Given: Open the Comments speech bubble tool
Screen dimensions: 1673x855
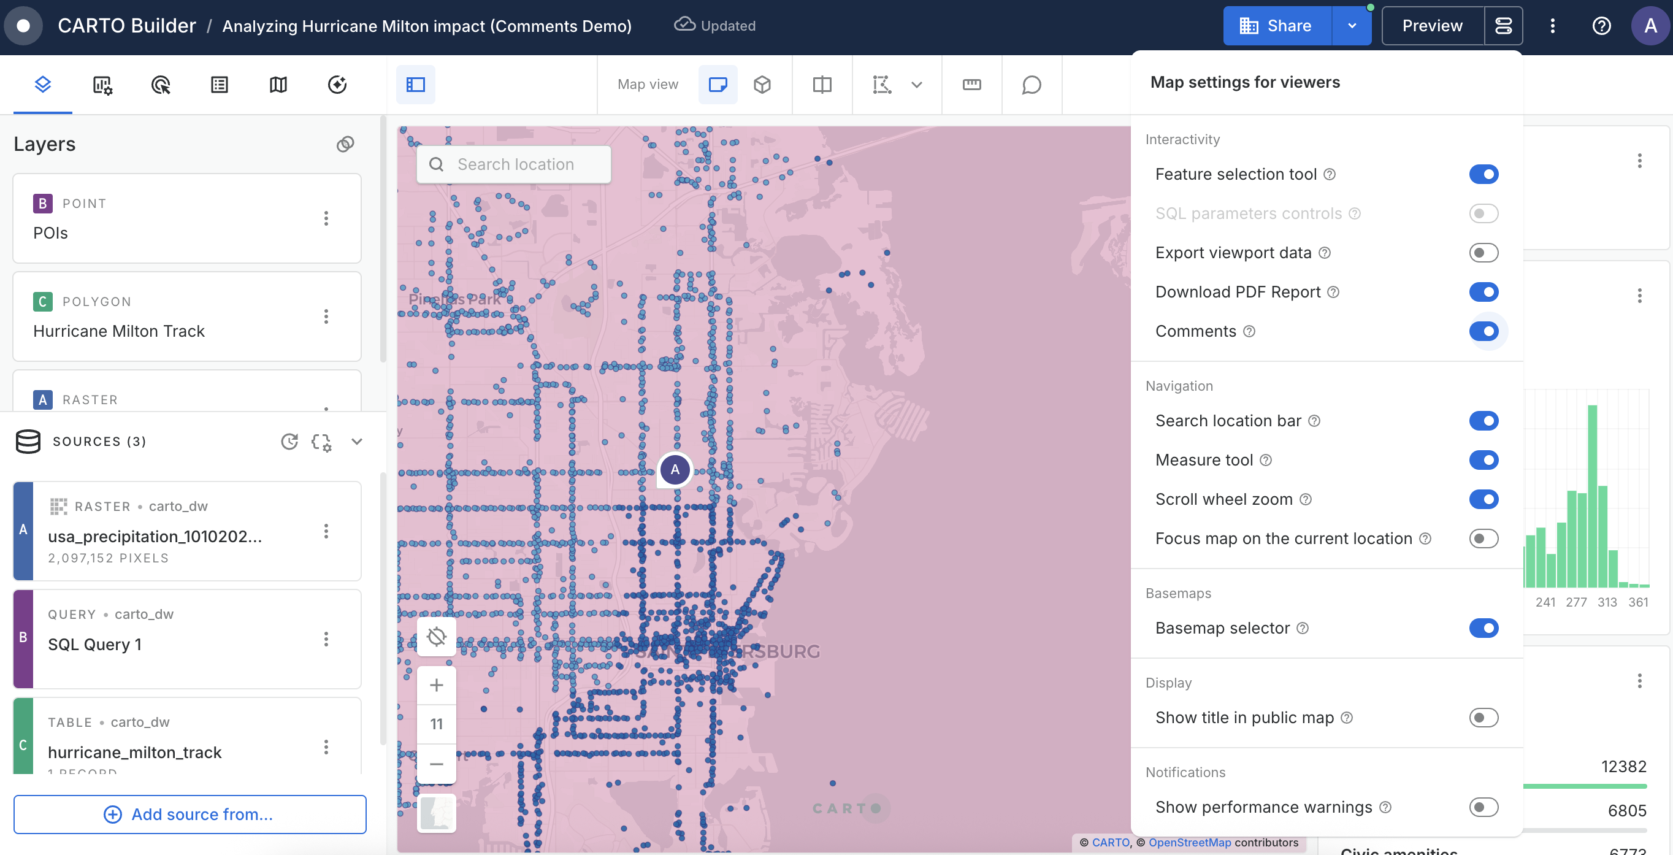Looking at the screenshot, I should pos(1032,85).
